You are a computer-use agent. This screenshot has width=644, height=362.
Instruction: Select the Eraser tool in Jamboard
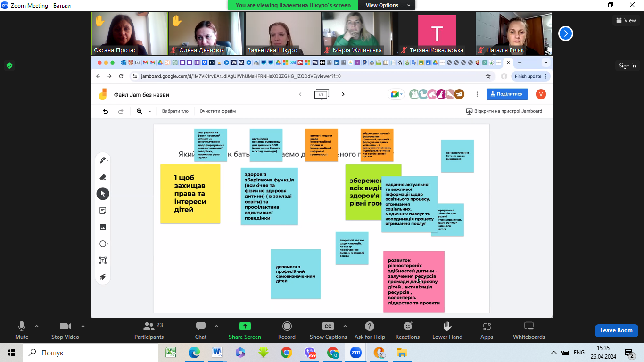coord(103,177)
